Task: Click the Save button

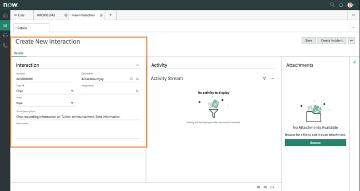Action: pos(309,40)
